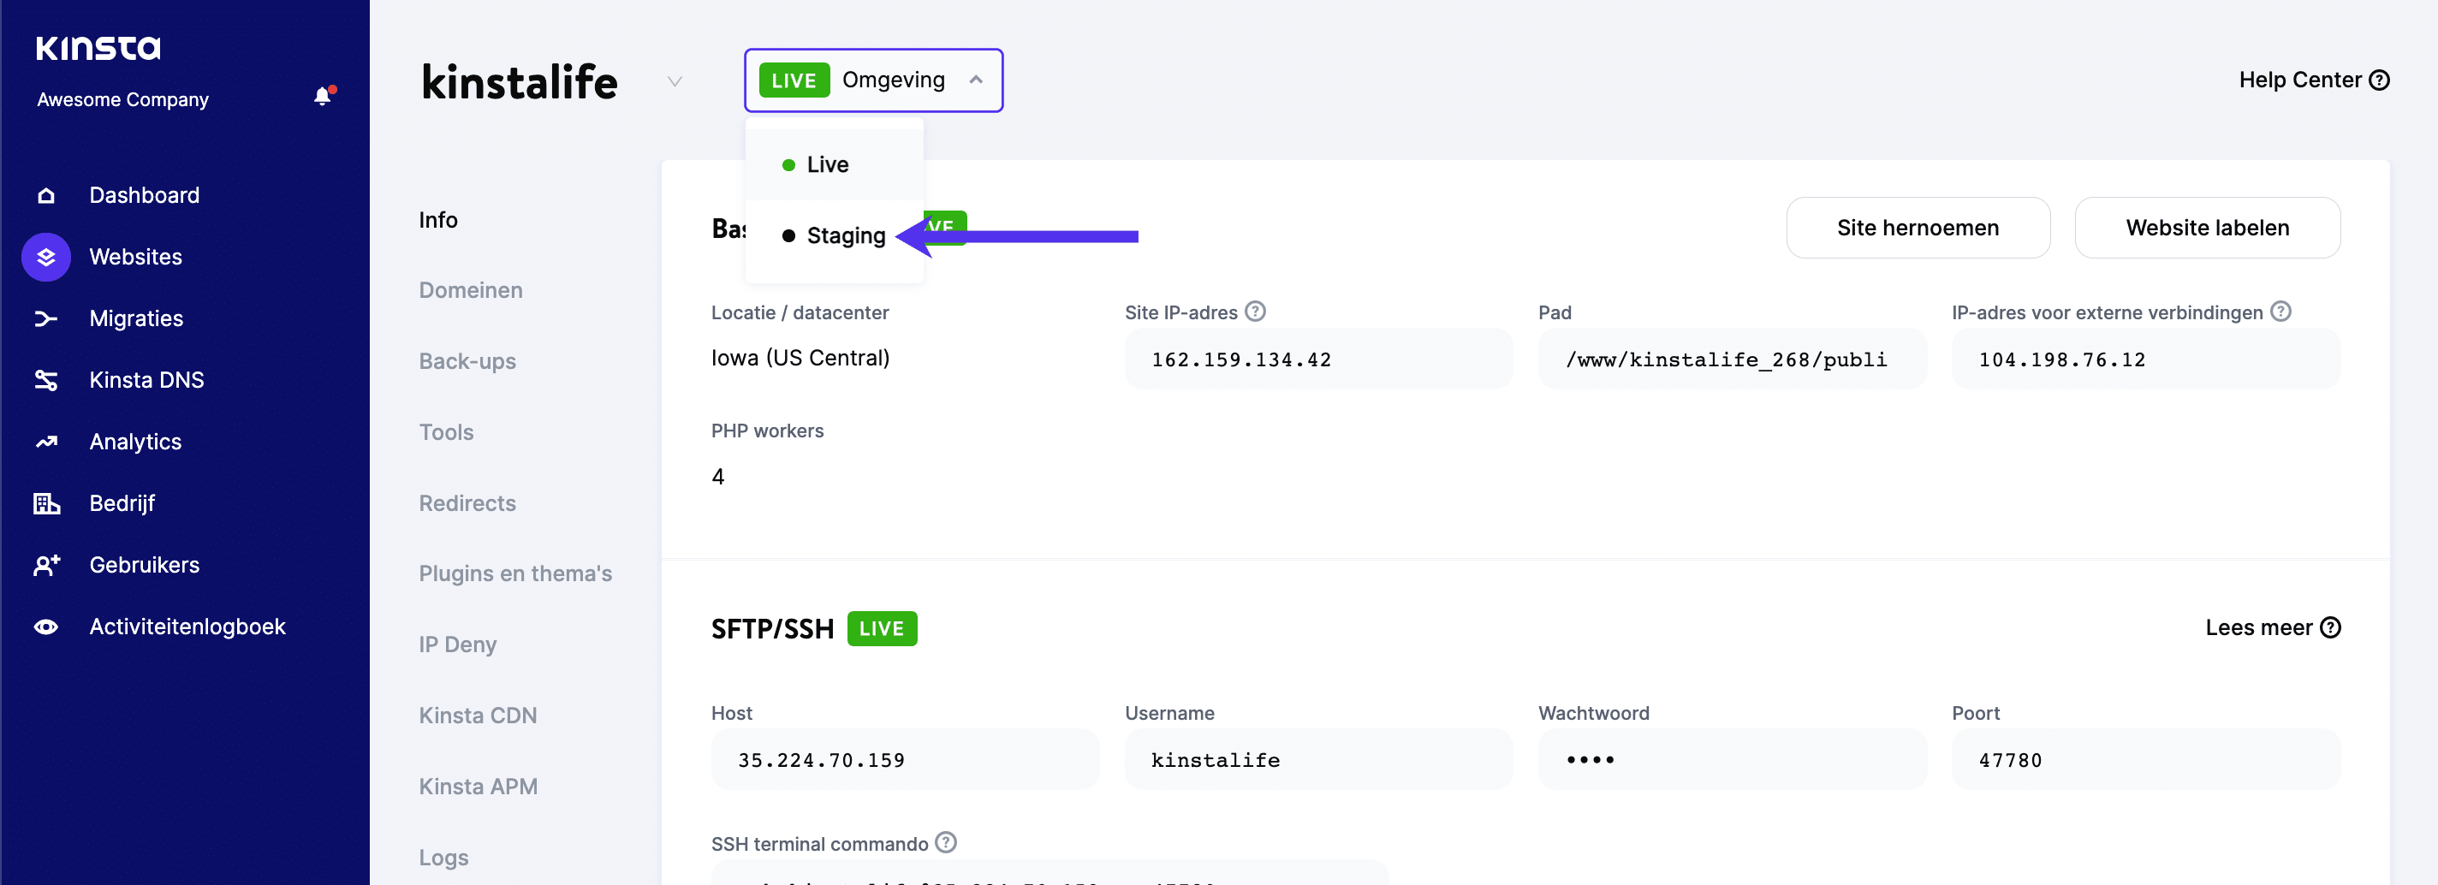Click the Pad field /www/kinstalife_268

1732,359
